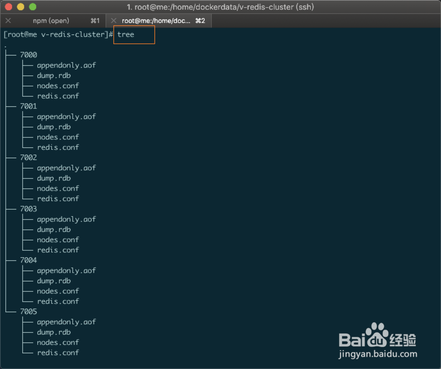This screenshot has height=369, width=441.
Task: Click appendonly.aof under 7002
Action: coord(67,168)
